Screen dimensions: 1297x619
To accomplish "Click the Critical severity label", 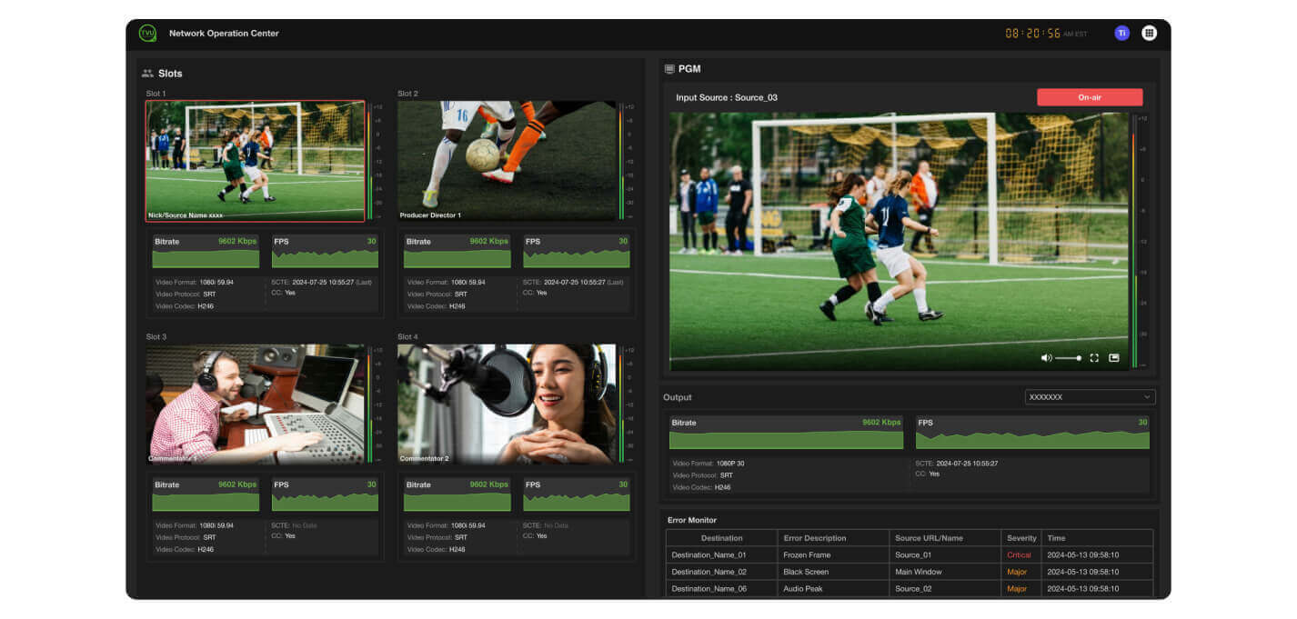I will point(1019,555).
